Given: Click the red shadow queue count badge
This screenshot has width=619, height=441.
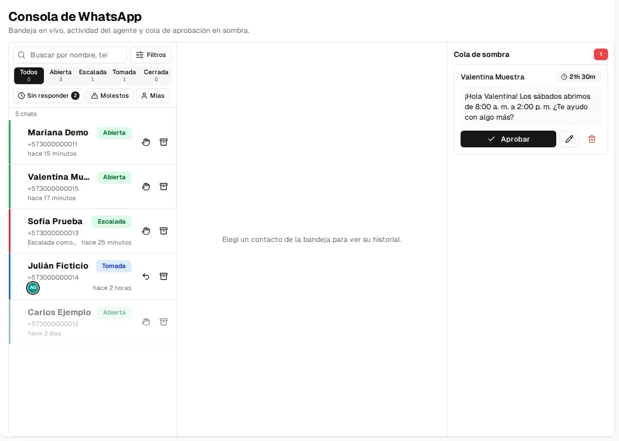Looking at the screenshot, I should [x=601, y=54].
